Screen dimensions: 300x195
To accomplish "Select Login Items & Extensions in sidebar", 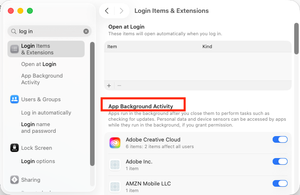I will pyautogui.click(x=46, y=49).
